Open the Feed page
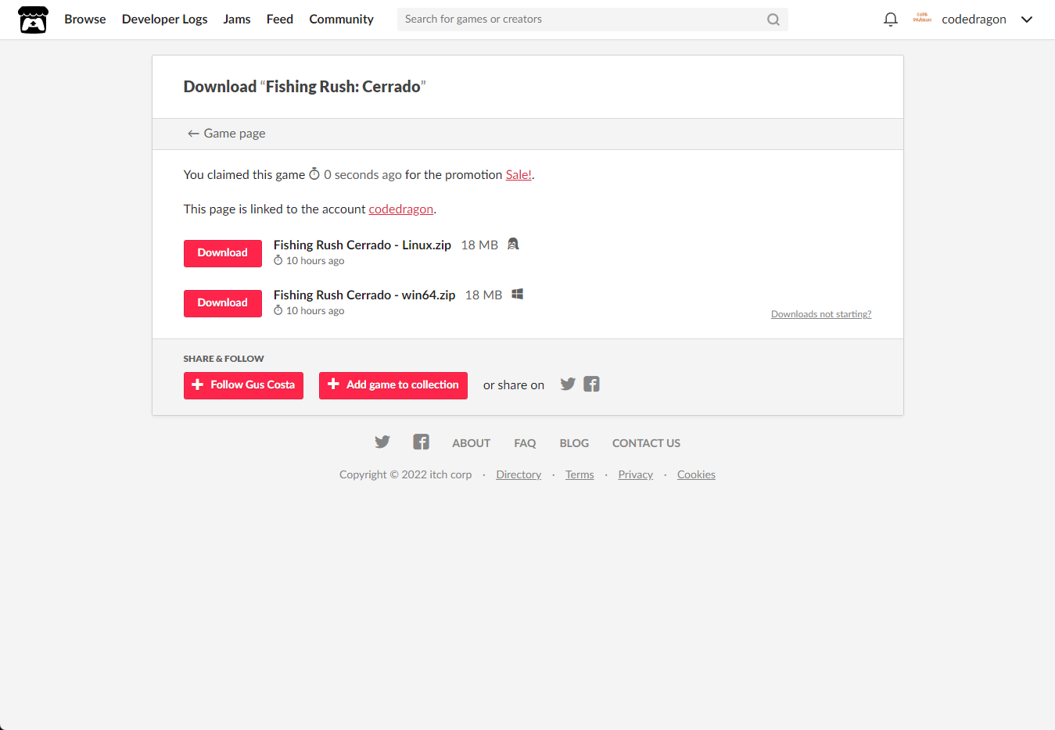 (x=280, y=19)
